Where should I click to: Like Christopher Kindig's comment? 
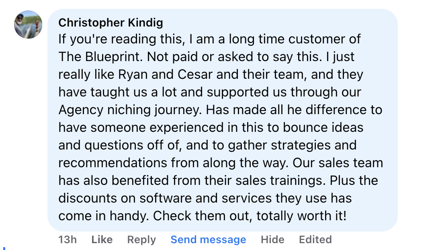click(x=102, y=240)
